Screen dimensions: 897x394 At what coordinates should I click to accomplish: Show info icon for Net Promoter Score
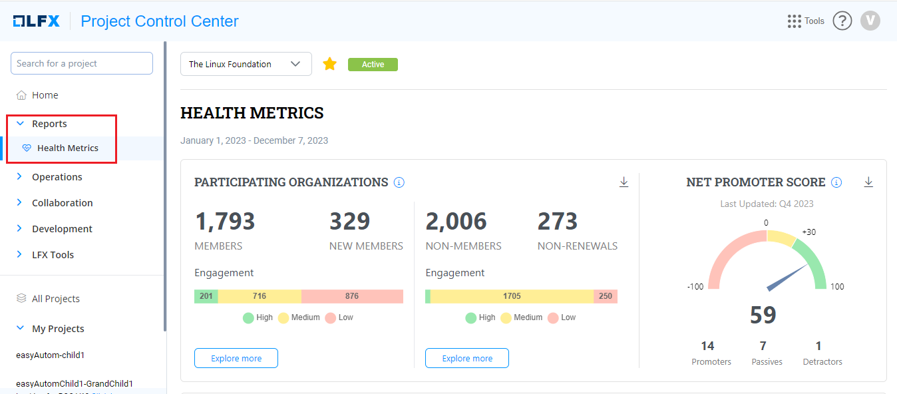pyautogui.click(x=836, y=182)
